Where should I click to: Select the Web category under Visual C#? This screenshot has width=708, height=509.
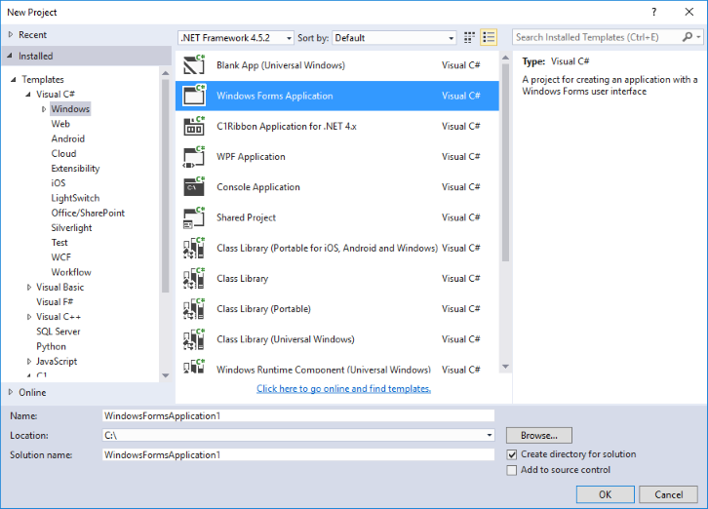click(x=60, y=124)
